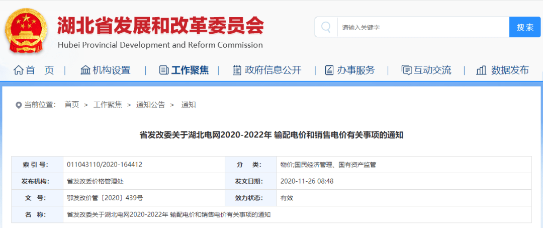The image size is (543, 228).
Task: Click the 湖北省发展和改革委员会 site title
Action: [160, 25]
